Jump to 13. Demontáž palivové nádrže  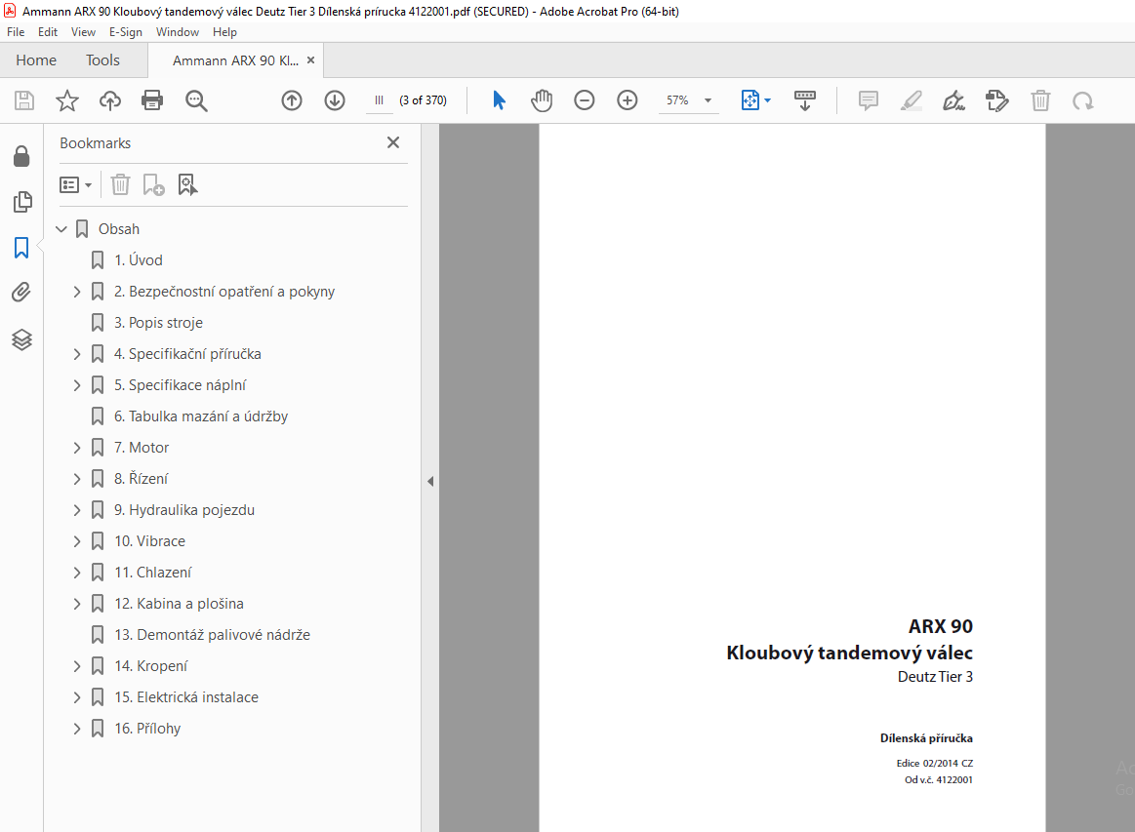point(212,635)
